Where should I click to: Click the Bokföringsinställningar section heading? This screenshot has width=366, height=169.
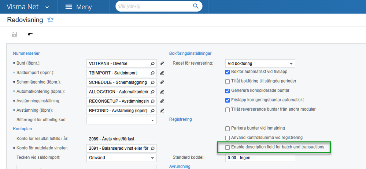click(190, 53)
